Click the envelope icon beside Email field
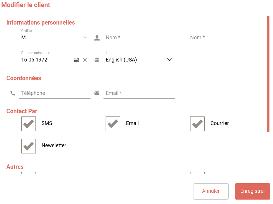The height and width of the screenshot is (204, 273). [x=97, y=93]
